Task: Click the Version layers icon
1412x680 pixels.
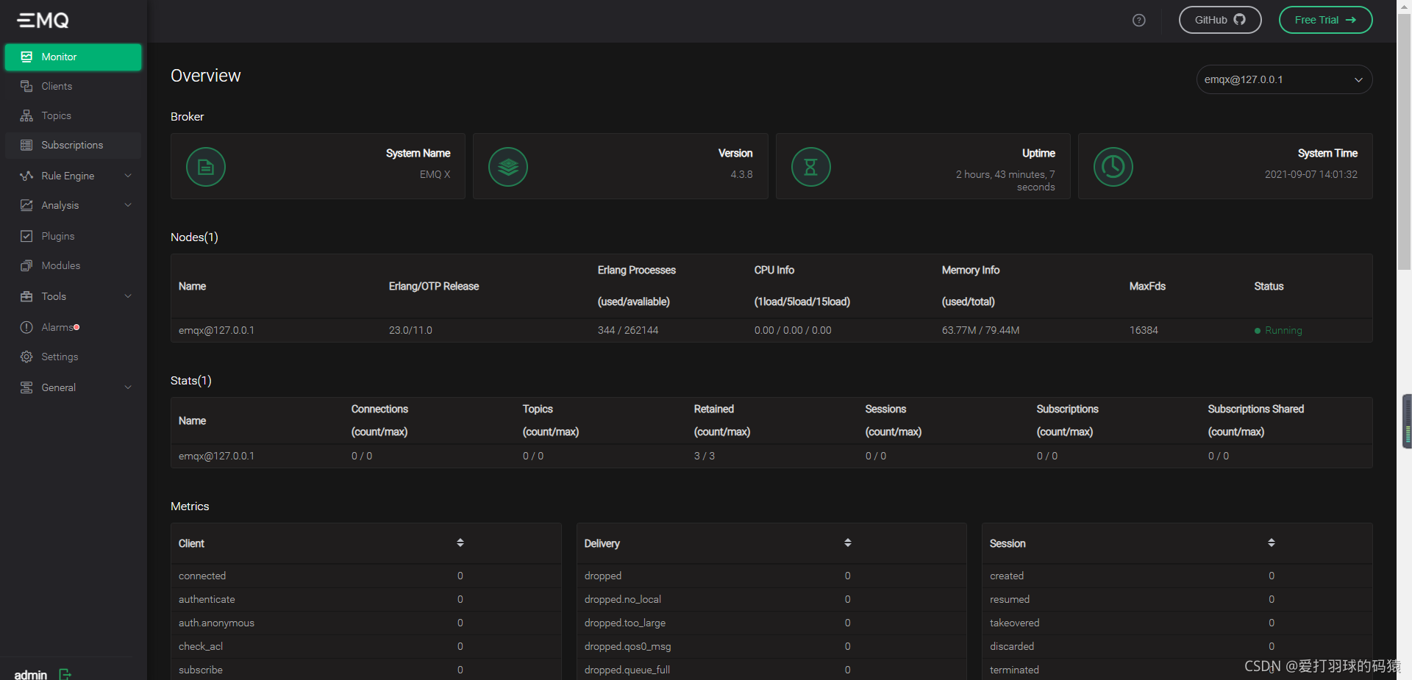Action: pyautogui.click(x=508, y=167)
